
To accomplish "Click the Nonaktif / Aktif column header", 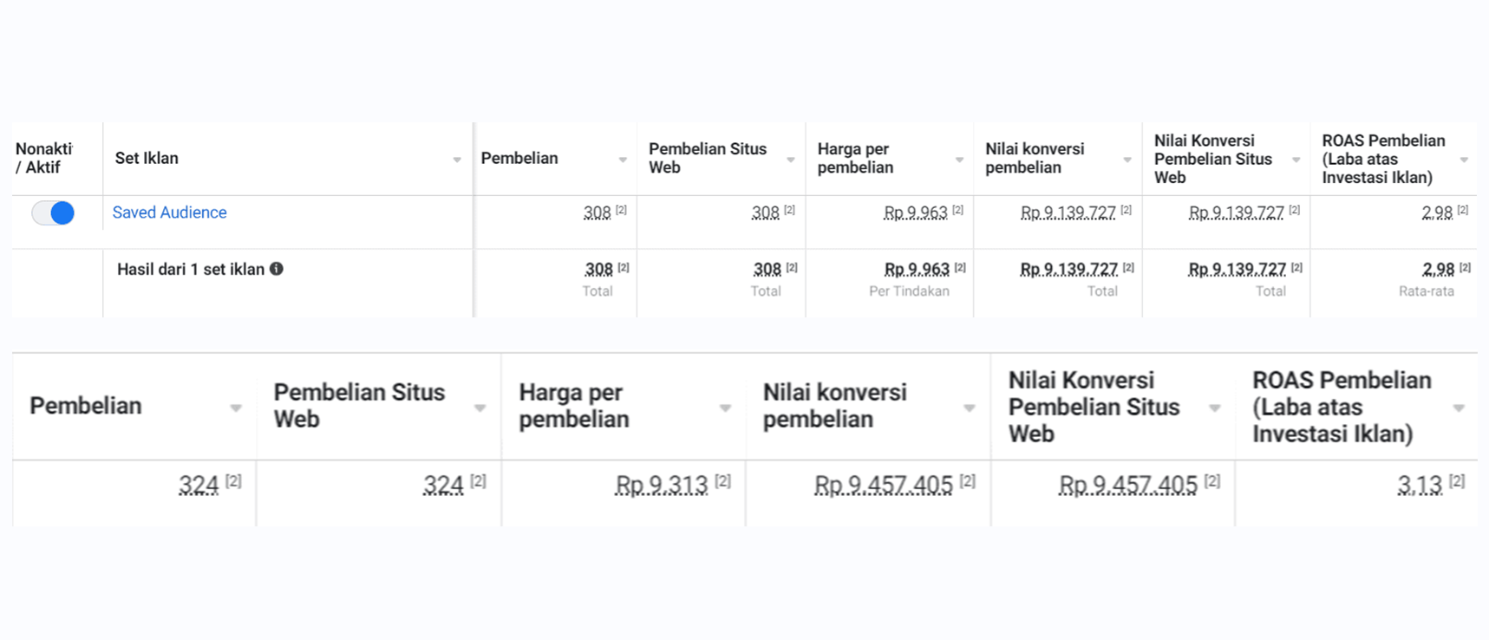I will point(43,158).
